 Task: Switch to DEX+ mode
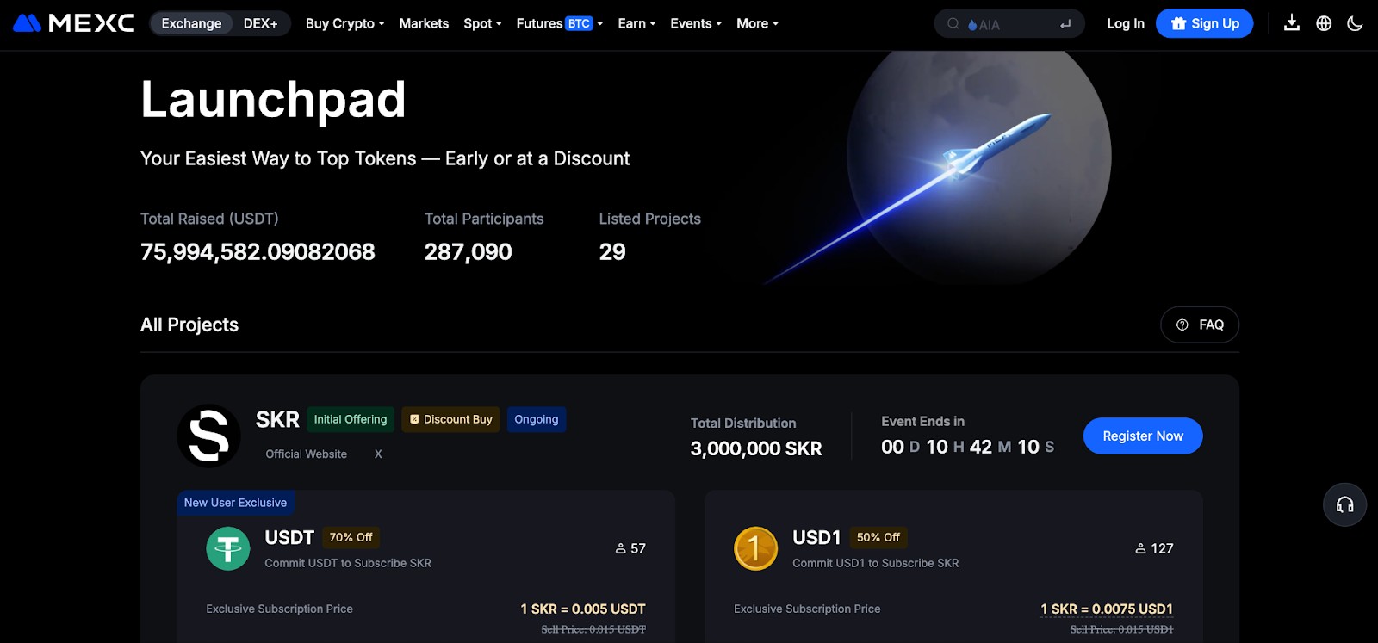tap(261, 23)
